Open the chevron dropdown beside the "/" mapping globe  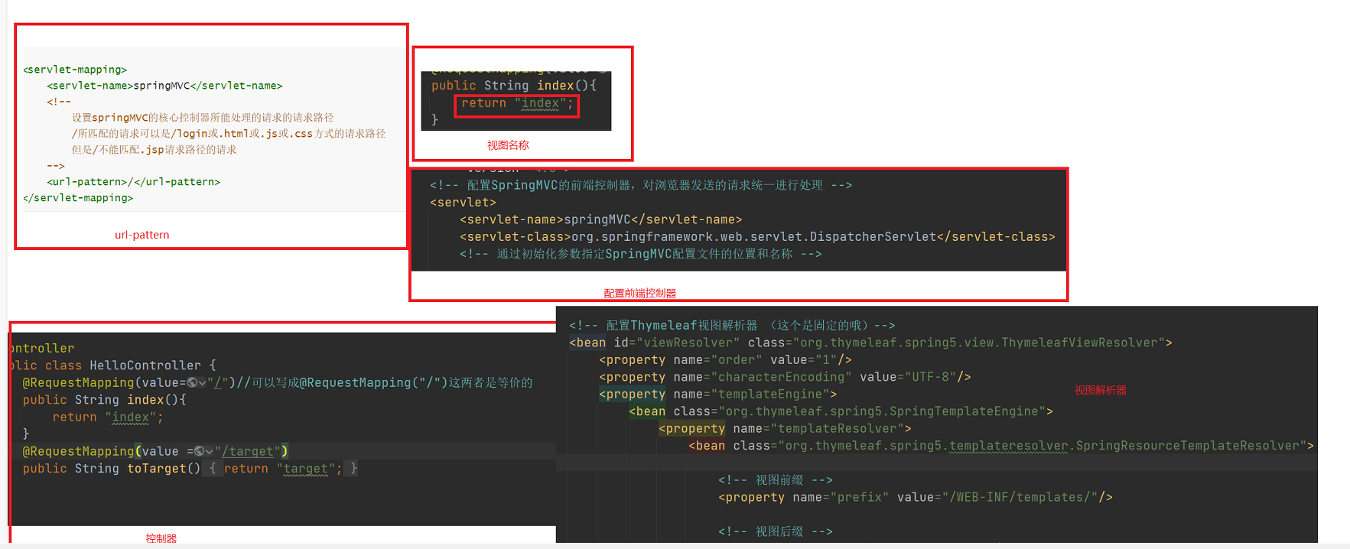pyautogui.click(x=202, y=383)
